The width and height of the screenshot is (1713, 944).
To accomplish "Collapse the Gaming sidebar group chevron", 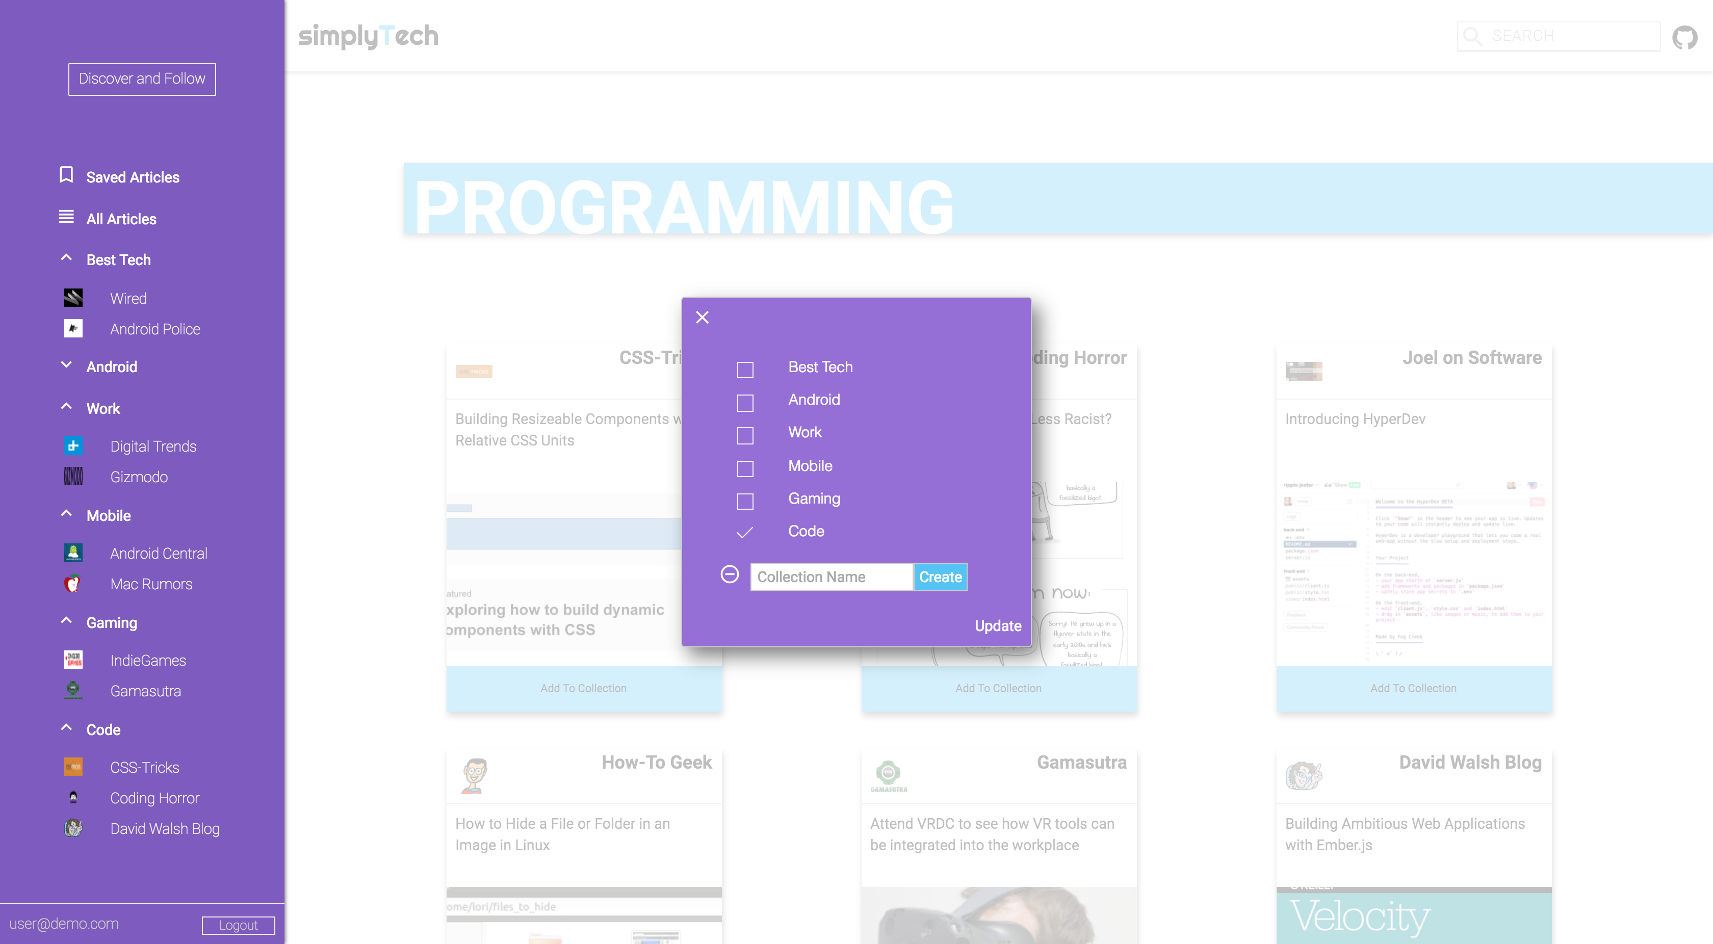I will [66, 621].
